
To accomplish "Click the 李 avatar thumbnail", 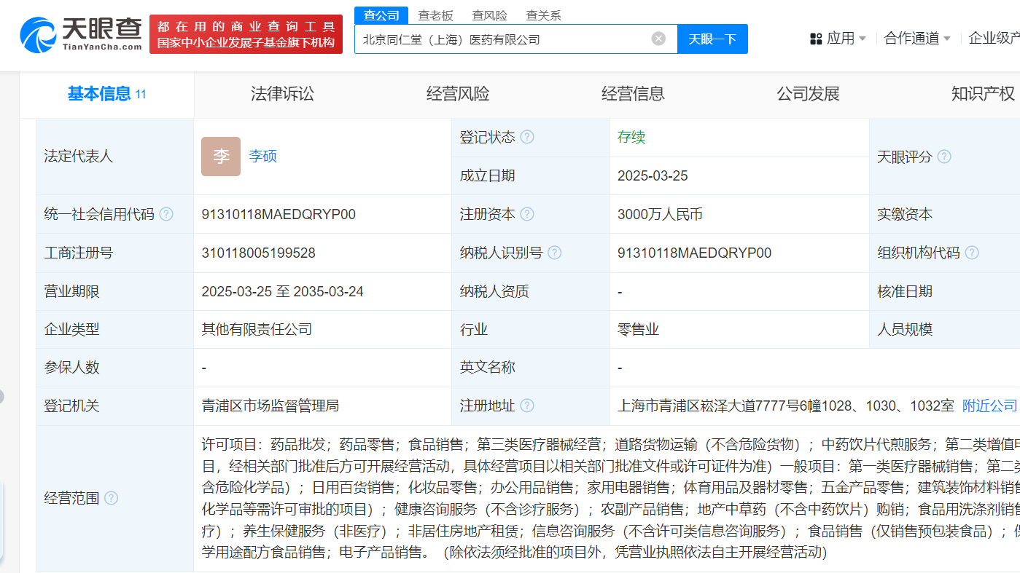I will [221, 157].
